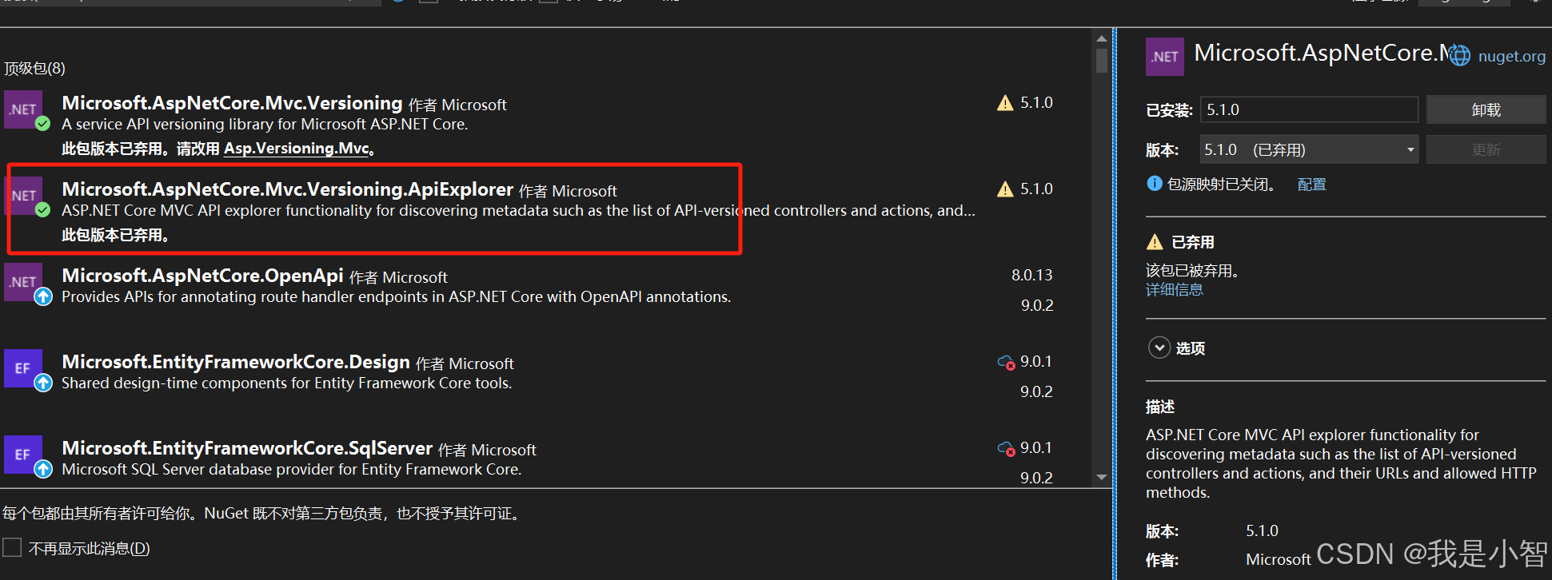Open the 配置 configure link
Image resolution: width=1552 pixels, height=580 pixels.
1311,185
